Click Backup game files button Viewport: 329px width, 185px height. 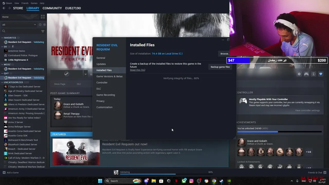pos(220,67)
